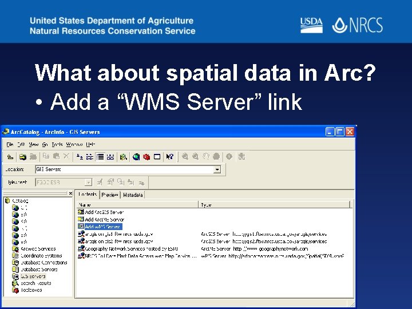Minimize the ArcCatalog window
Screen dimensions: 412x309
(x=330, y=132)
